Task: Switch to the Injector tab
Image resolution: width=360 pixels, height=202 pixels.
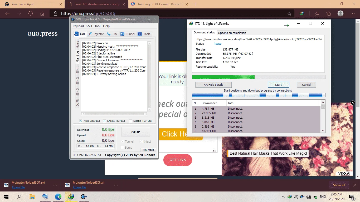Action: point(96,34)
